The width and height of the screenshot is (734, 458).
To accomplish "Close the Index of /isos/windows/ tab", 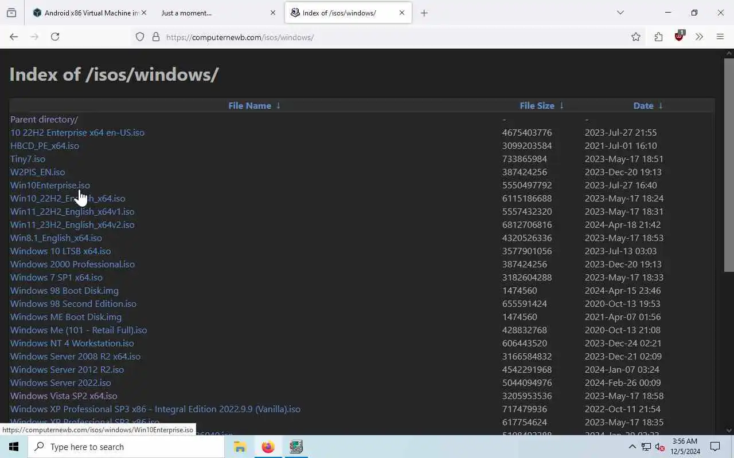I will (x=401, y=13).
